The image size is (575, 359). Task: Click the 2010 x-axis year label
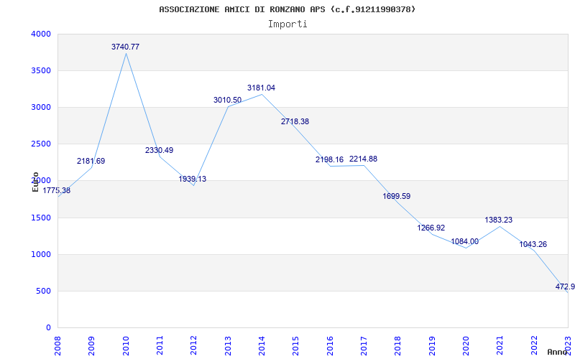[126, 345]
